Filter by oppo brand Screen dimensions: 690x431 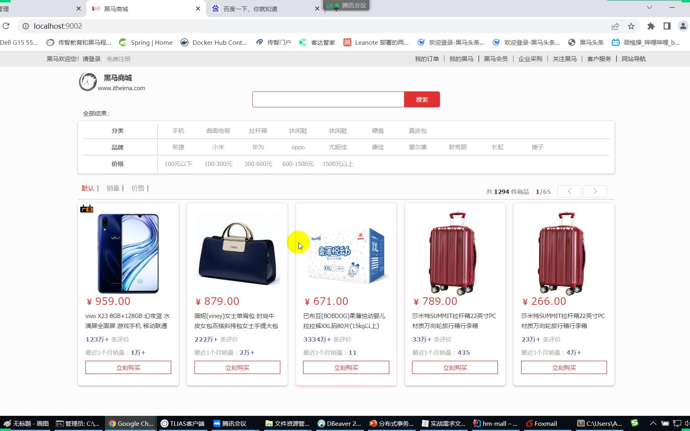point(298,147)
